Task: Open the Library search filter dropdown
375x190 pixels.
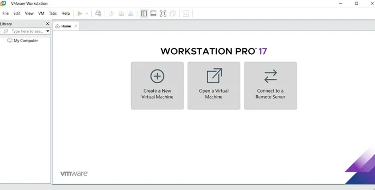Action: pyautogui.click(x=48, y=31)
